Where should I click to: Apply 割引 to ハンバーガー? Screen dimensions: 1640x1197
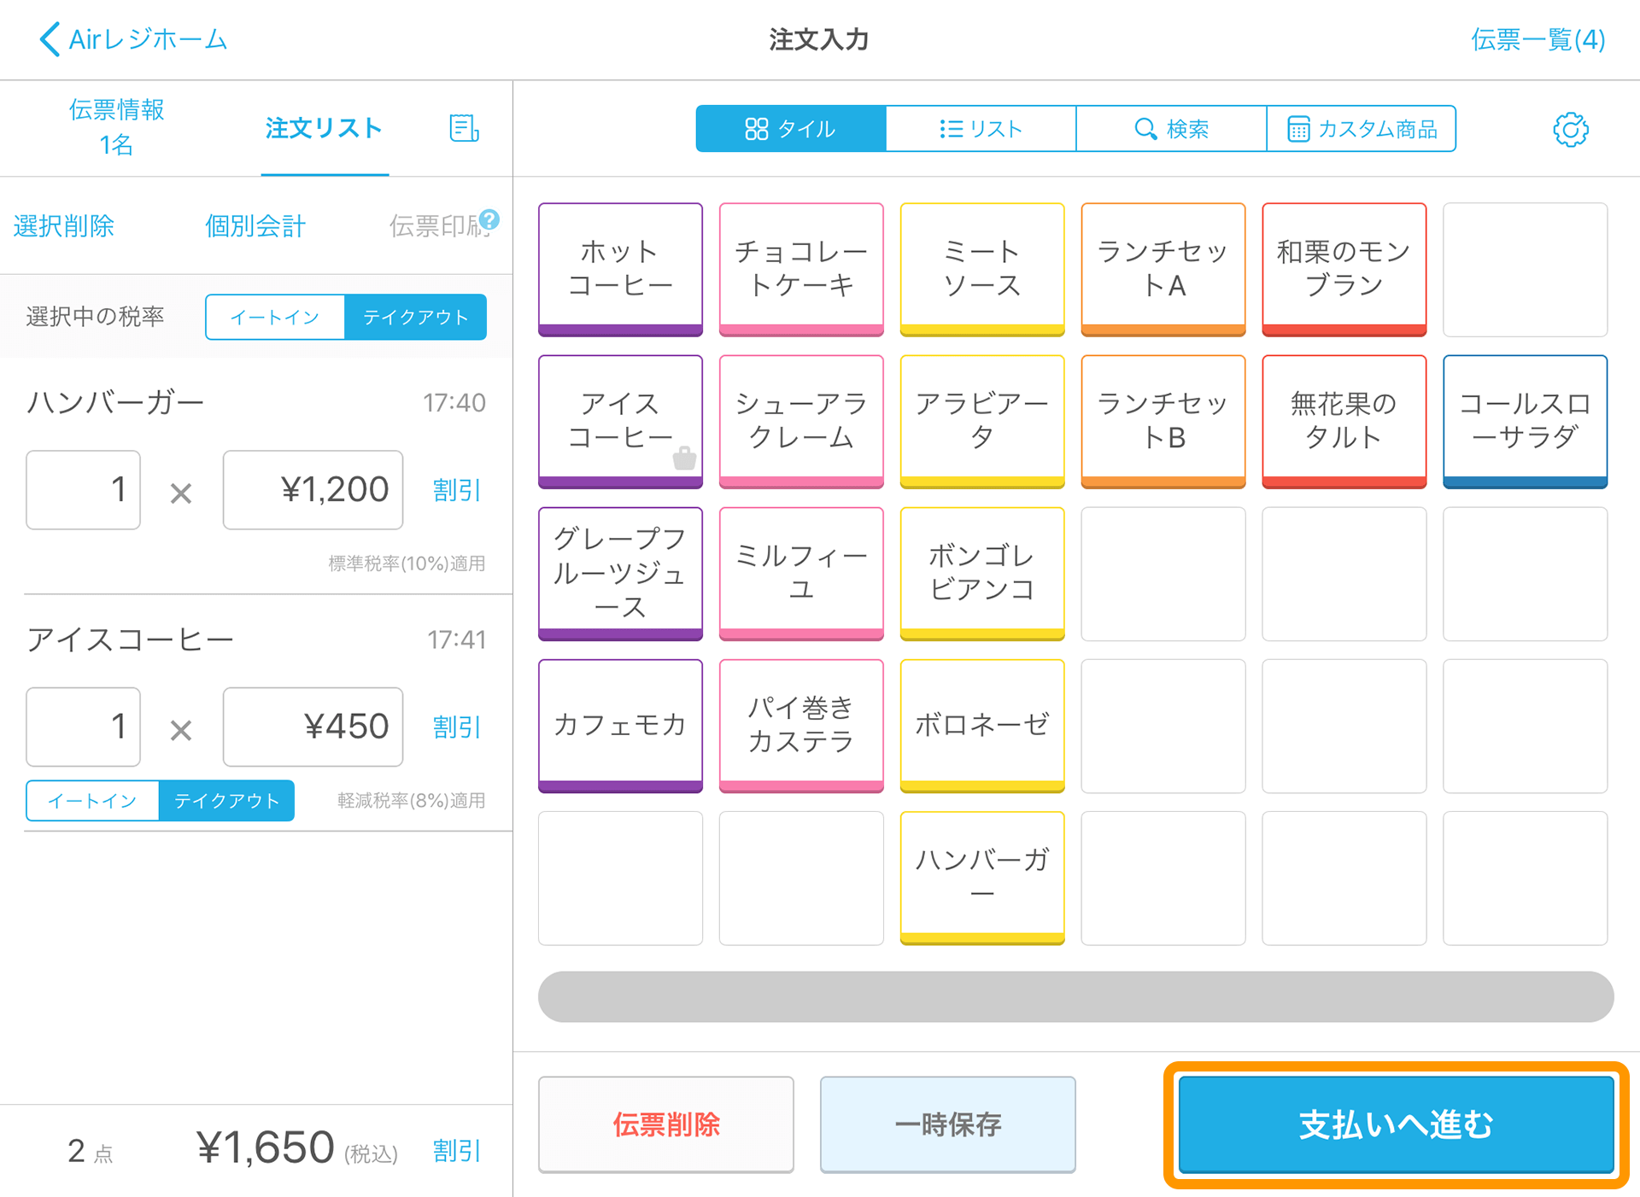pyautogui.click(x=457, y=490)
